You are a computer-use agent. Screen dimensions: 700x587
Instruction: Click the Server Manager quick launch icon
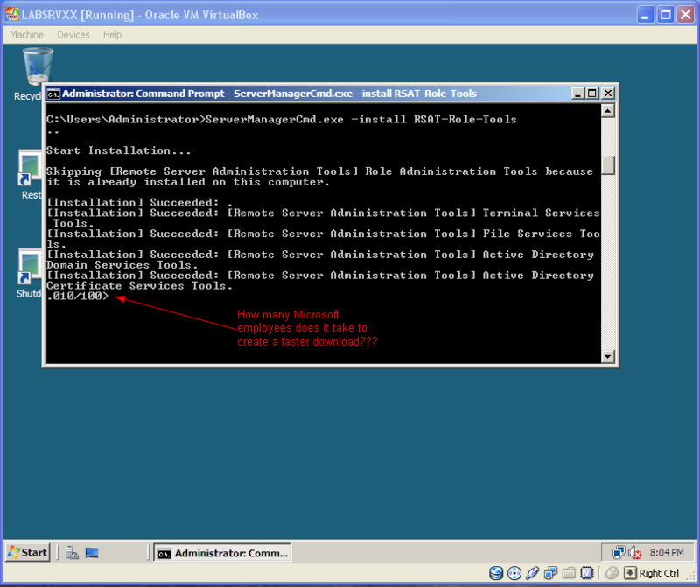[x=73, y=553]
